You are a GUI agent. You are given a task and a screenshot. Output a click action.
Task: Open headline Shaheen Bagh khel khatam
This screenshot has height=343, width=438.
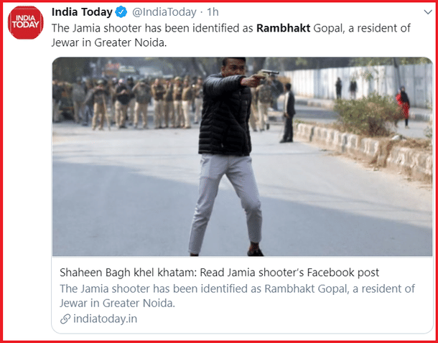pyautogui.click(x=129, y=273)
